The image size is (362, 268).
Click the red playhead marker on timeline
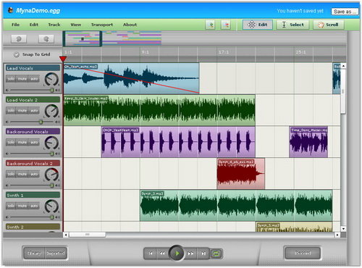pyautogui.click(x=63, y=59)
